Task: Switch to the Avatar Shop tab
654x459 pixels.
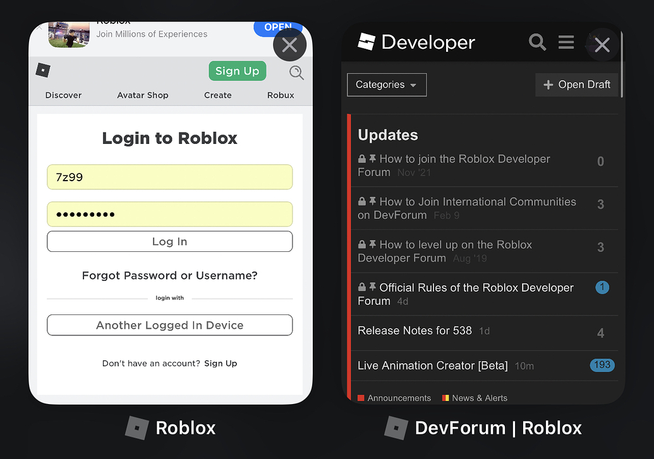Action: 142,95
